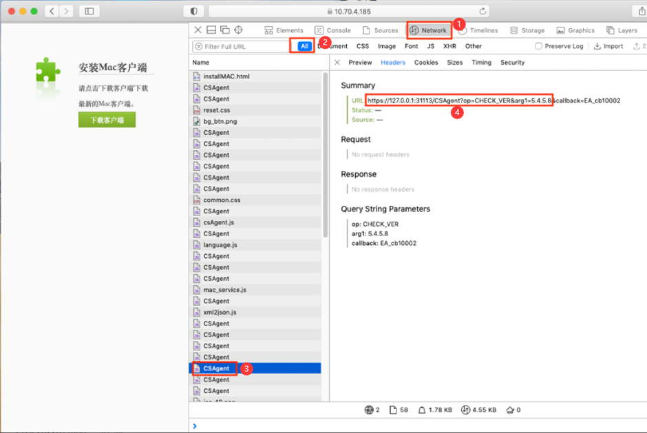Select mac_service.js in the request list
The image size is (647, 433).
tap(255, 290)
